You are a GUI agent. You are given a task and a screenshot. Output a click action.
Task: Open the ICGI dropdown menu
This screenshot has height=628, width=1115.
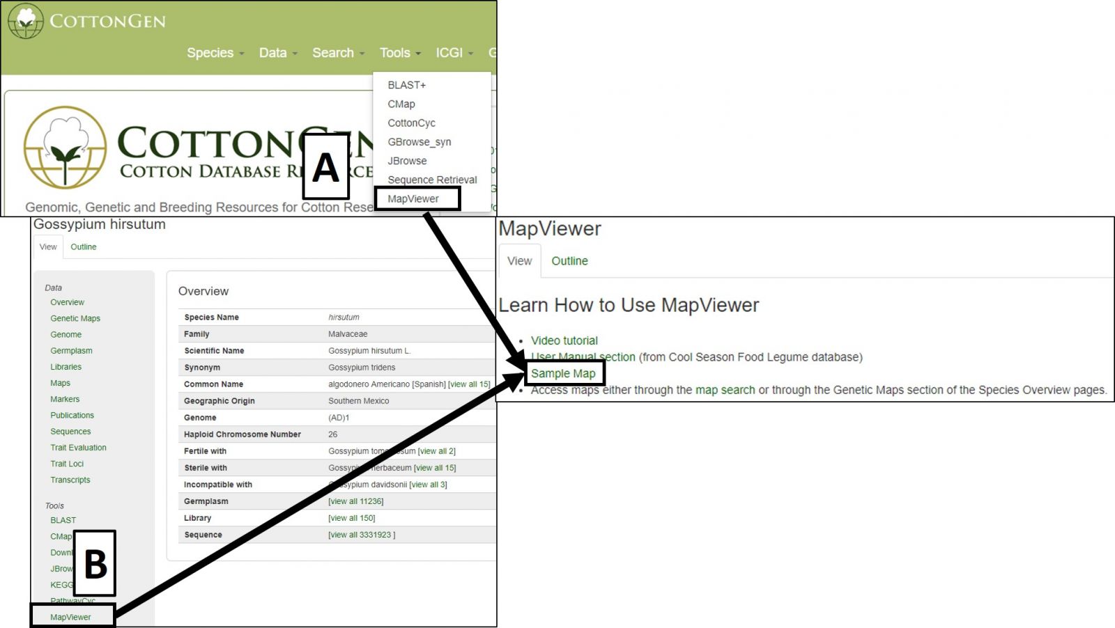[x=454, y=53]
